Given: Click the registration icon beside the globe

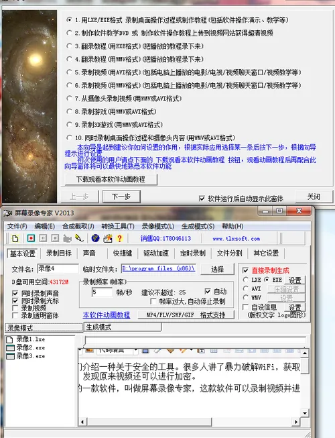Looking at the screenshot, I should (x=108, y=238).
